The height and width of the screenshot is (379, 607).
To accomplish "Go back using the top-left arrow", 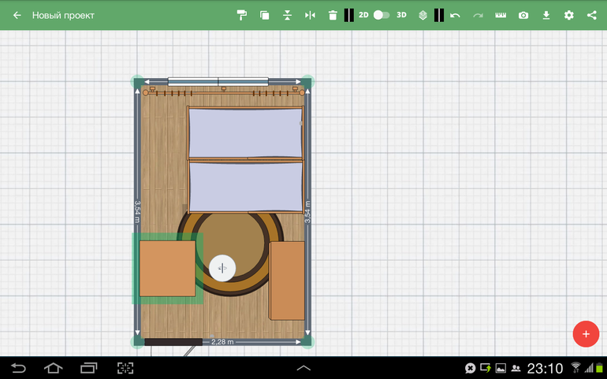I will pos(17,15).
